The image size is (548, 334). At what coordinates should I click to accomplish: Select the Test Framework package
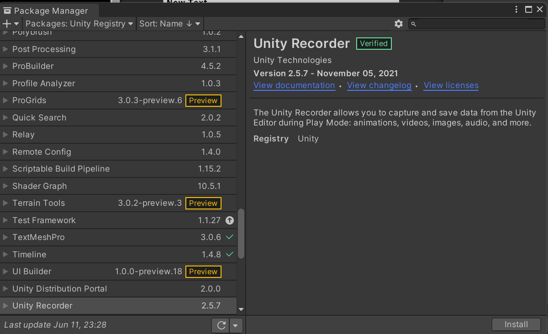(118, 220)
